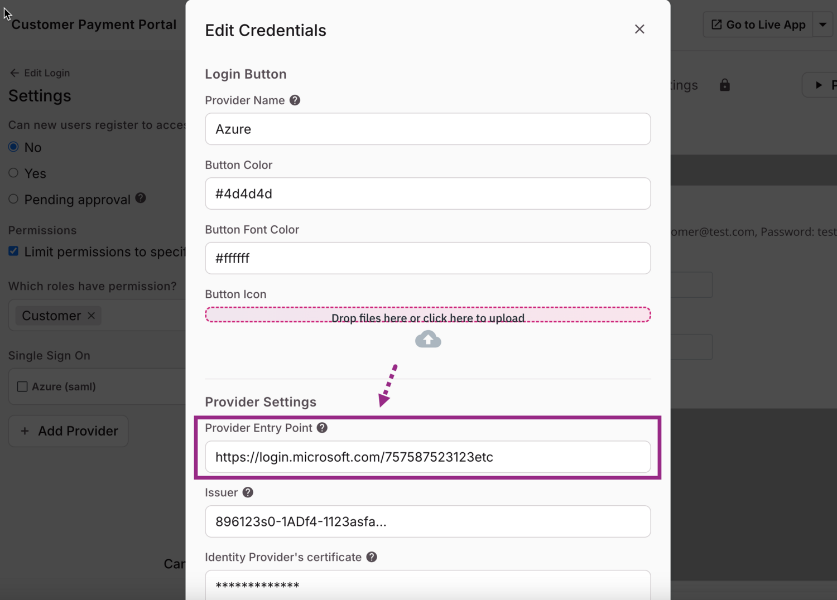This screenshot has width=837, height=600.
Task: Click the Go to Live App button
Action: pos(758,25)
